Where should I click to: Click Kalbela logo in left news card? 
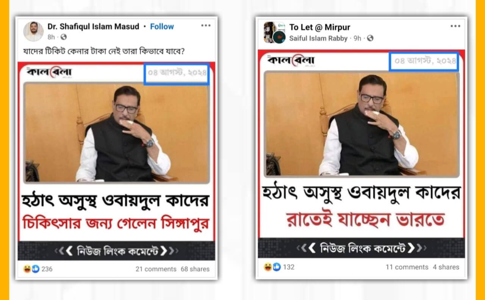tap(49, 72)
